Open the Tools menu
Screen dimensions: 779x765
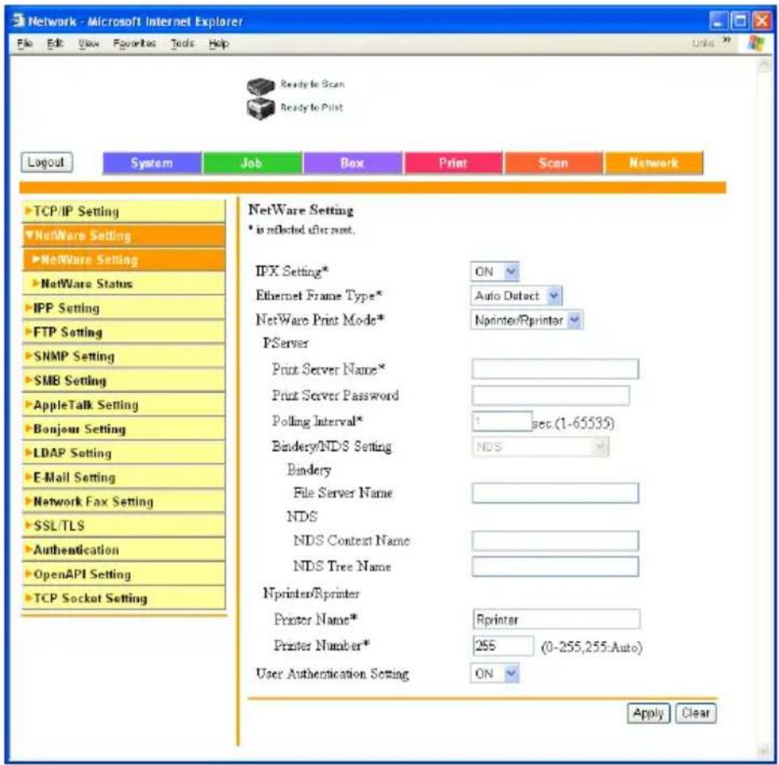click(x=182, y=44)
